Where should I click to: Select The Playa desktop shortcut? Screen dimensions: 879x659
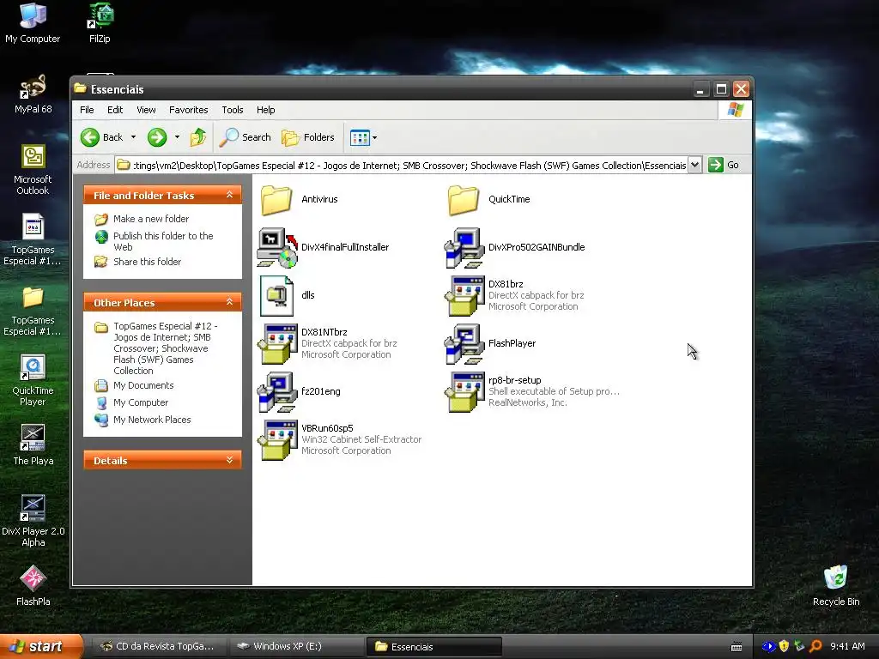(x=33, y=445)
